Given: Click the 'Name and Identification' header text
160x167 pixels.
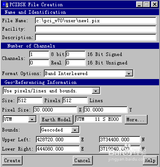Looking at the screenshot, I should (x=35, y=12).
